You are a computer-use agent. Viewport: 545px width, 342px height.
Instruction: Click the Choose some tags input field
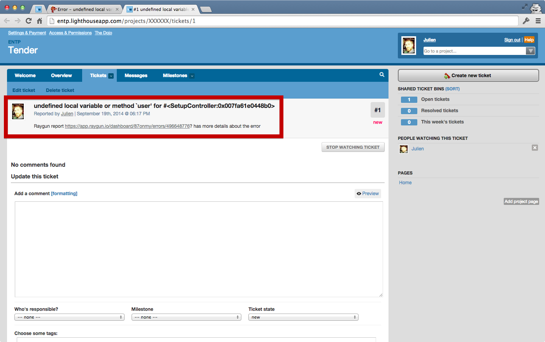click(196, 340)
